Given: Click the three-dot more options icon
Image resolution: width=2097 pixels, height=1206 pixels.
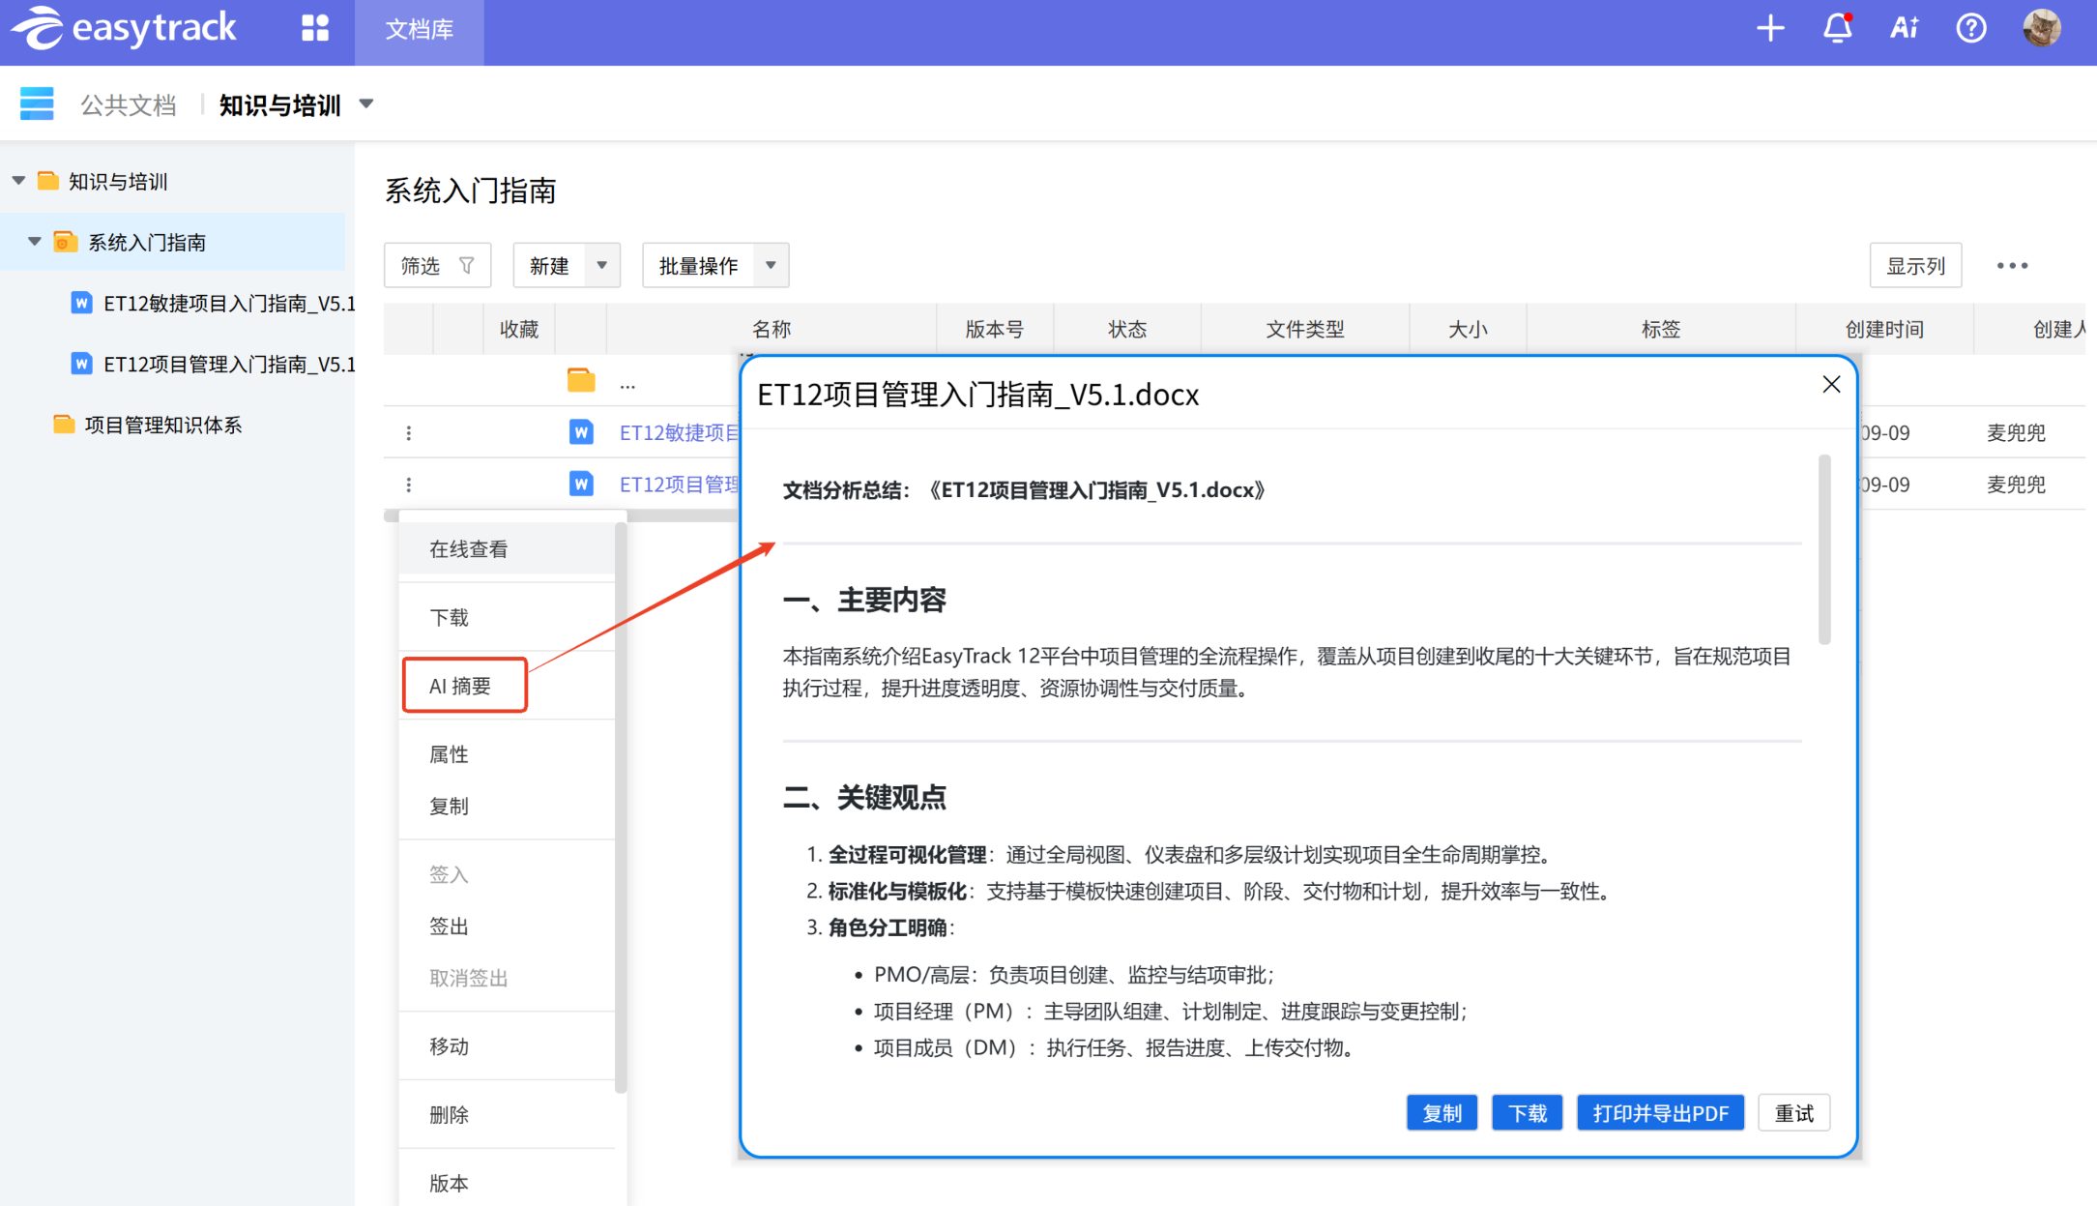Looking at the screenshot, I should [x=2012, y=265].
